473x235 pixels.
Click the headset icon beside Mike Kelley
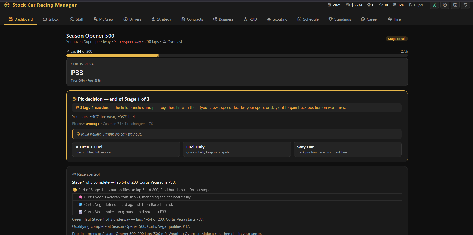coord(78,134)
